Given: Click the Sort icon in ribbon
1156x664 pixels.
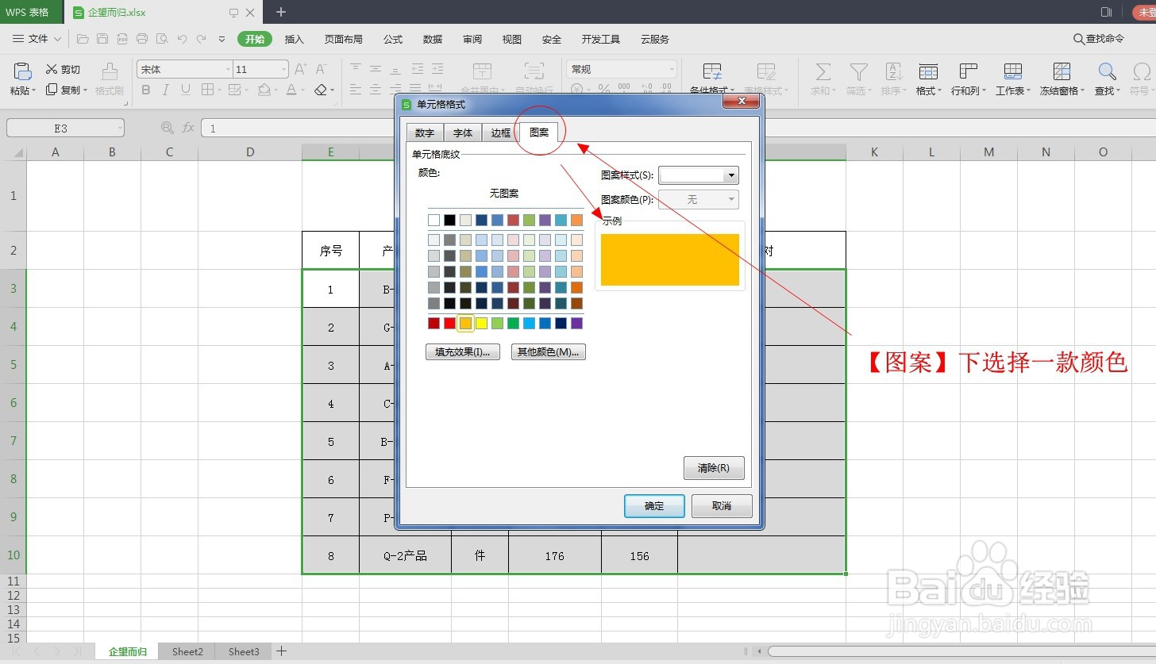Looking at the screenshot, I should click(893, 72).
